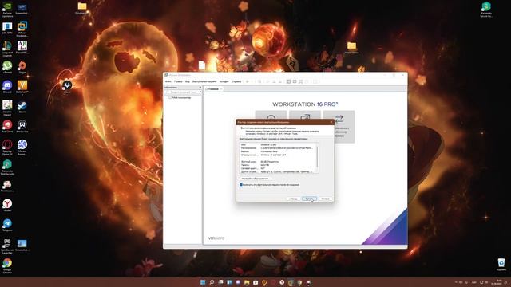Open the League of Legends desktop icon
This screenshot has height=287, width=511.
(x=7, y=49)
